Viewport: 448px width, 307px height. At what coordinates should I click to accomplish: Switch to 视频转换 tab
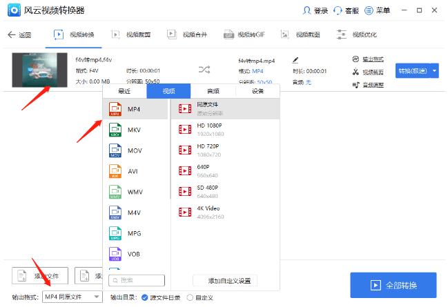pyautogui.click(x=74, y=34)
